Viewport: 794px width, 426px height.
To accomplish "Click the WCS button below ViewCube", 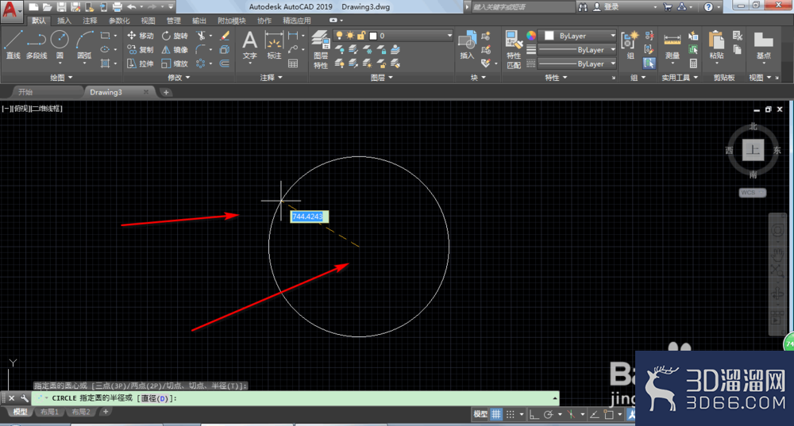I will tap(752, 192).
